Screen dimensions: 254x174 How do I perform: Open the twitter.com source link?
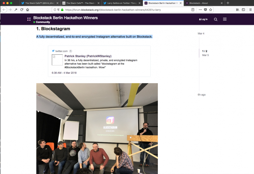[x=61, y=51]
